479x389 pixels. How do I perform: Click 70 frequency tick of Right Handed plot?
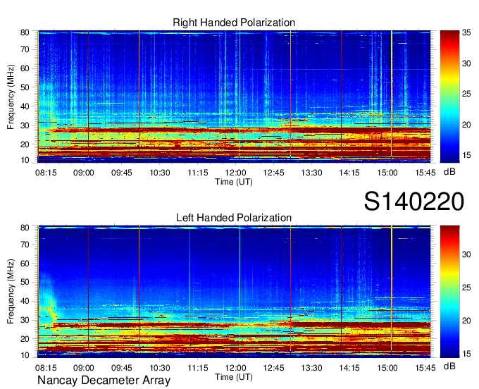pyautogui.click(x=25, y=49)
